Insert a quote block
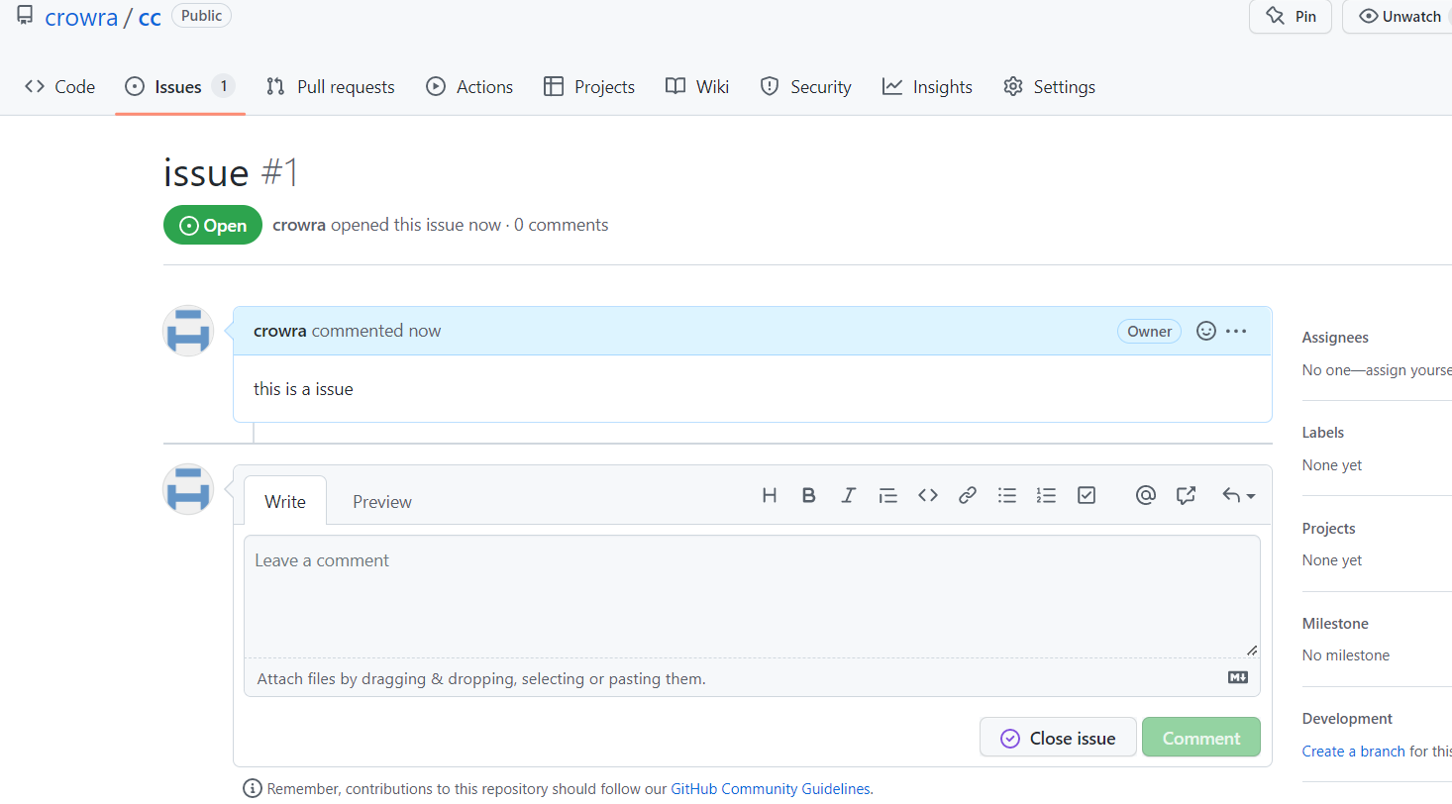The height and width of the screenshot is (804, 1452). tap(888, 495)
